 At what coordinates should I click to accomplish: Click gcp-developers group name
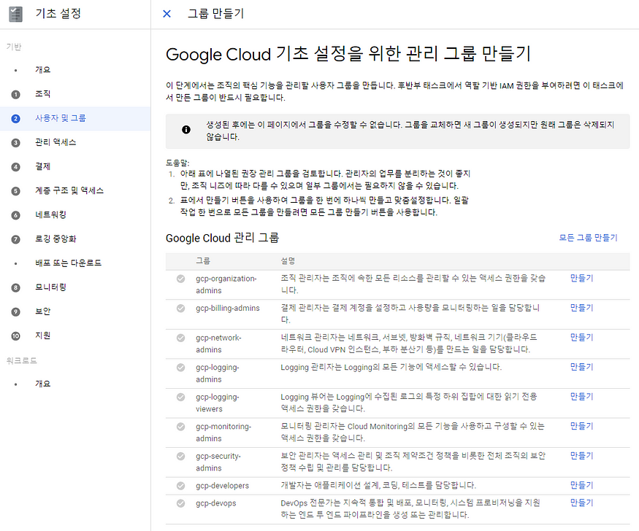coord(222,486)
